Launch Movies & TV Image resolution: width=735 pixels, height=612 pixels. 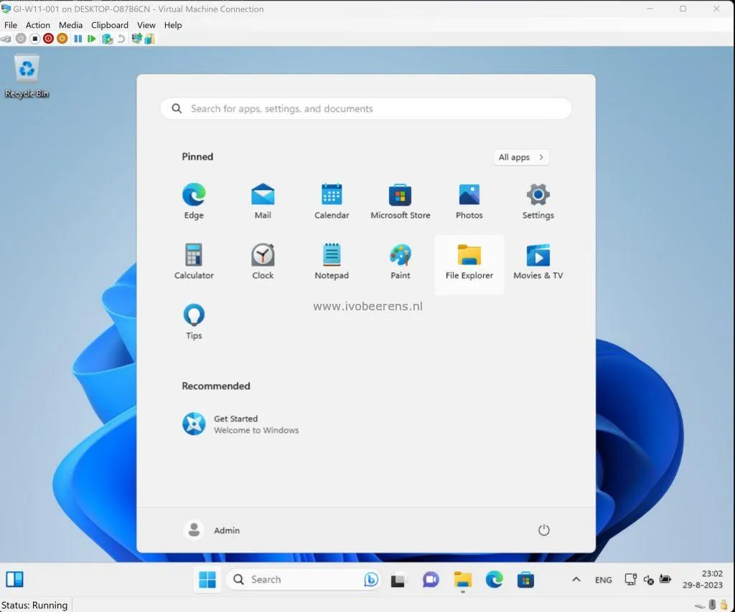click(538, 262)
